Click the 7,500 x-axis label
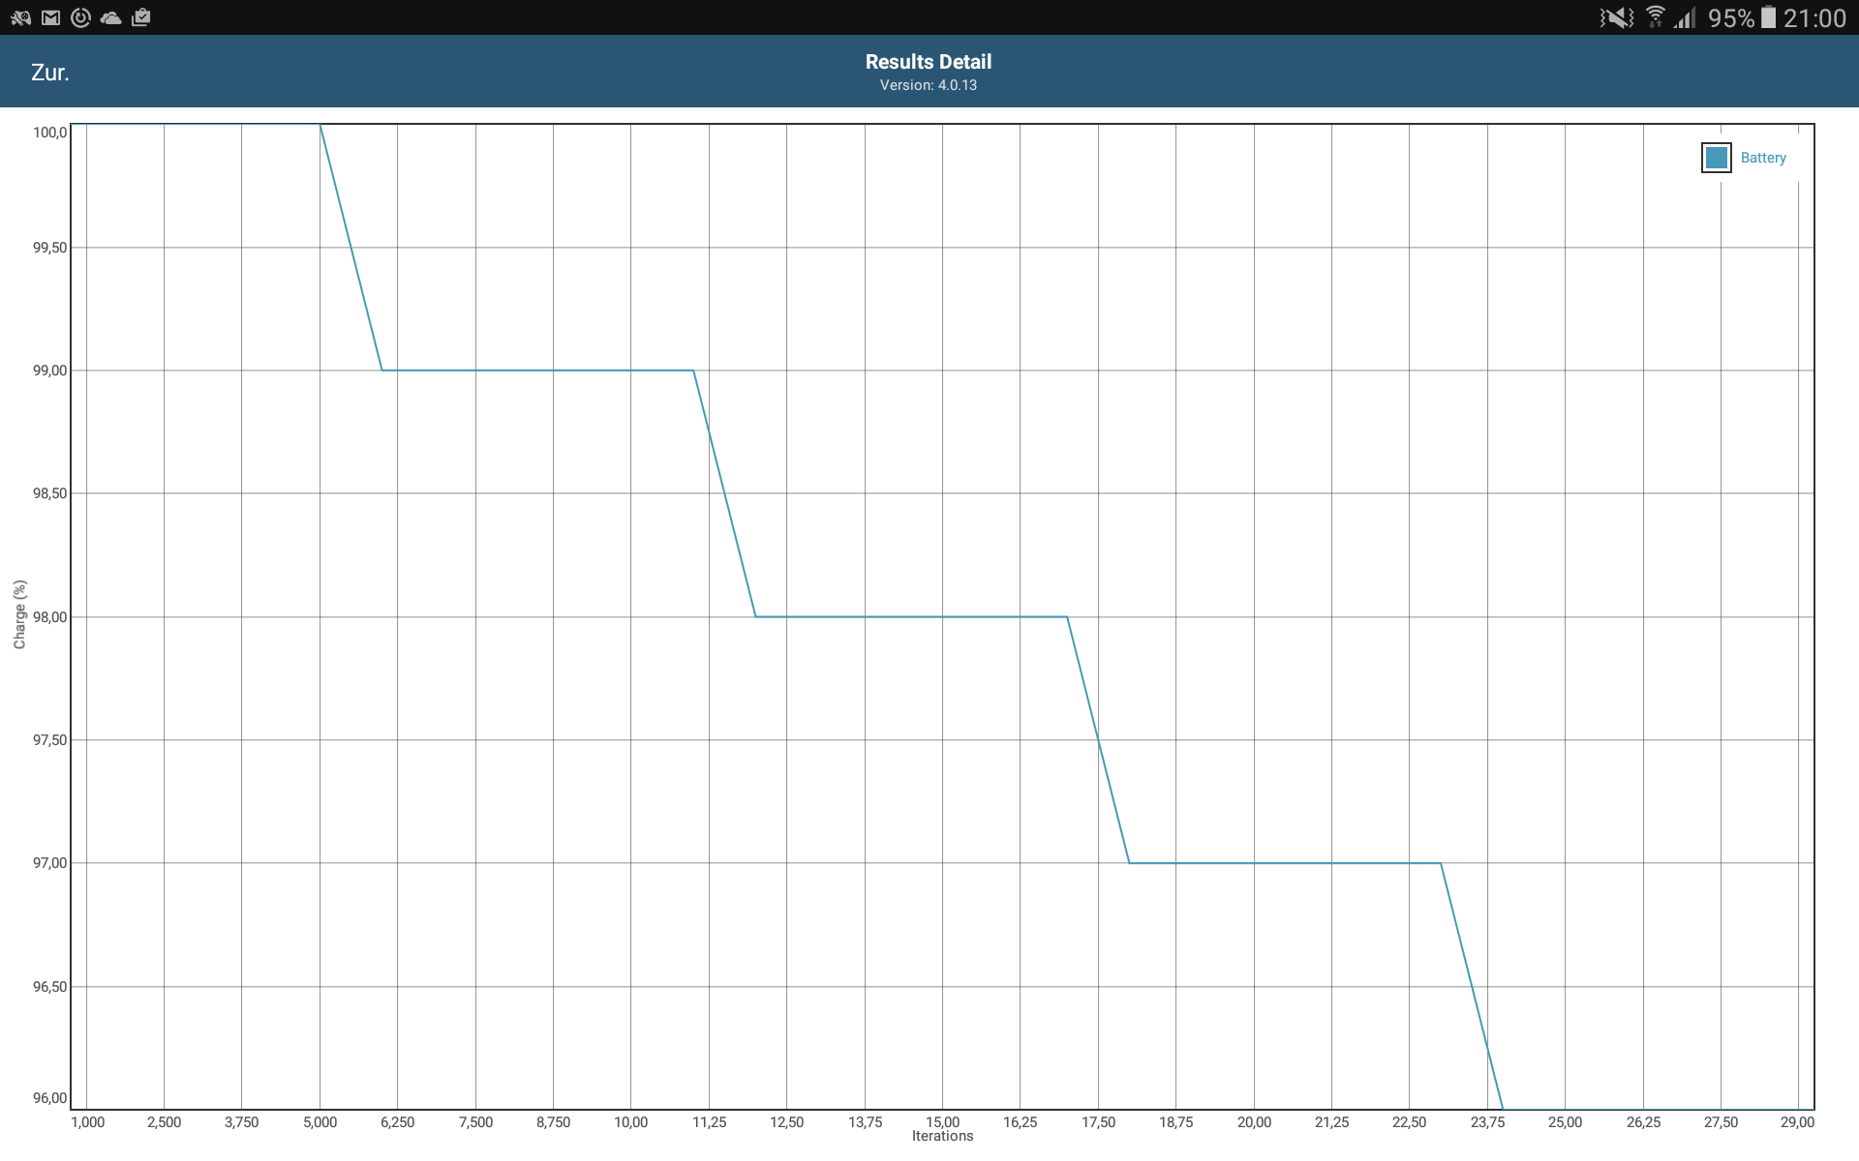This screenshot has height=1161, width=1859. tap(475, 1122)
